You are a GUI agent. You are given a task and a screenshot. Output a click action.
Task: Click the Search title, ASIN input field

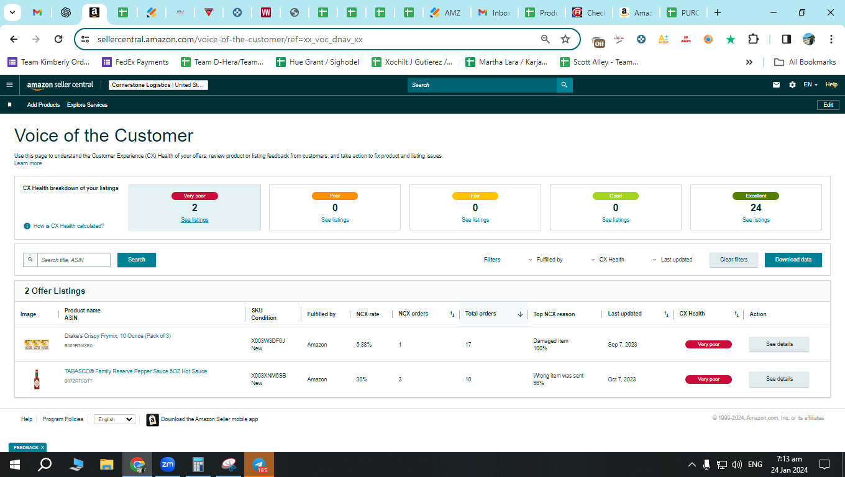tap(73, 260)
